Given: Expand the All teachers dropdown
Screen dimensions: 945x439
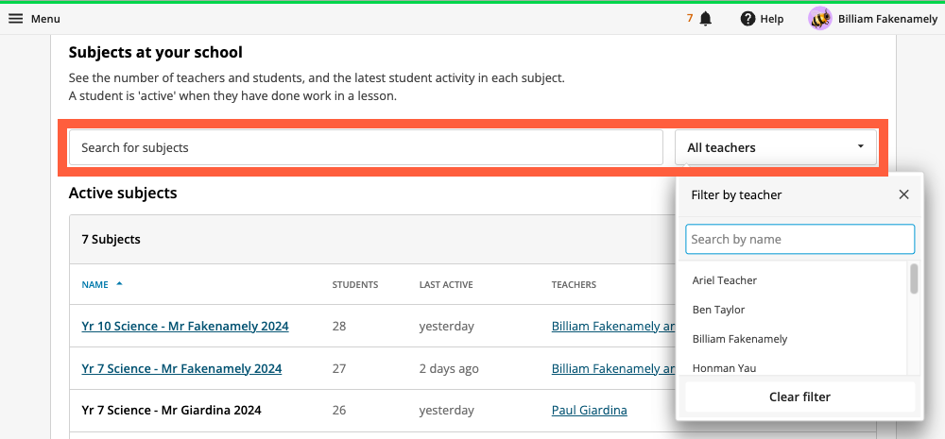Looking at the screenshot, I should [776, 147].
